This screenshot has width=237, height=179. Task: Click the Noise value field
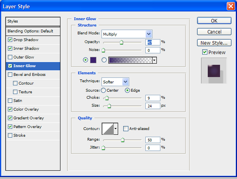[x=152, y=50]
